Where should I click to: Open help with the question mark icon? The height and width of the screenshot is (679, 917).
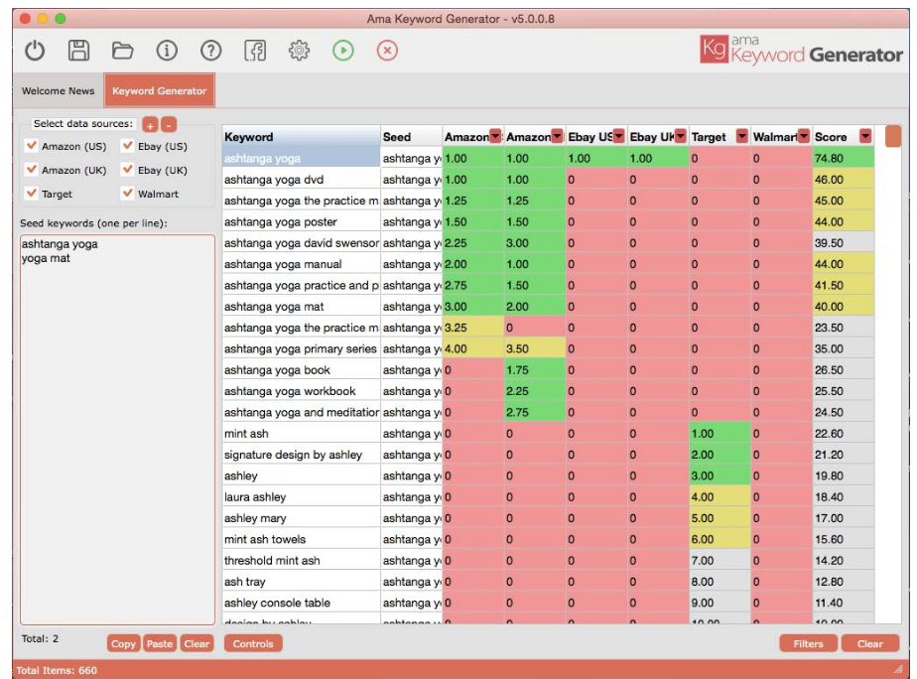tap(210, 51)
